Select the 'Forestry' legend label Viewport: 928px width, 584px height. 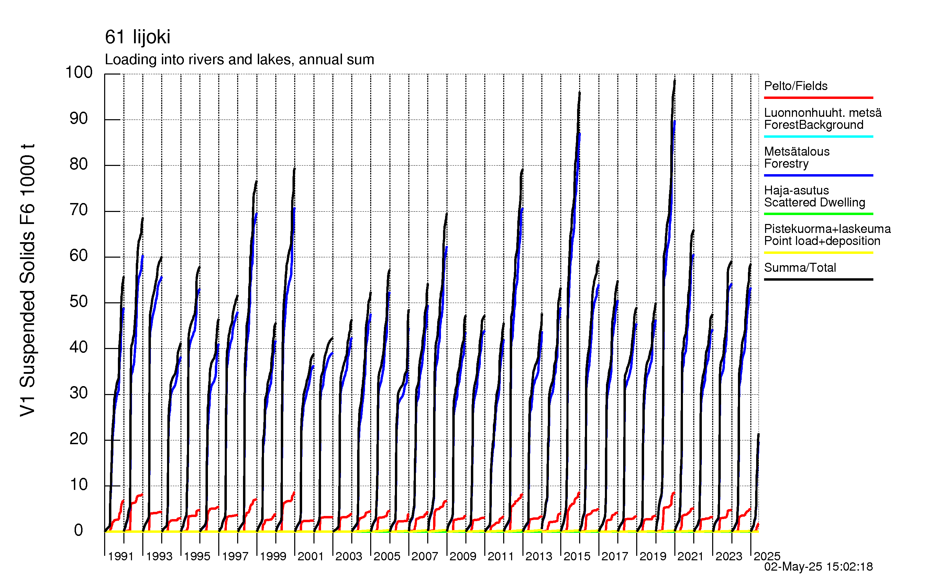point(786,164)
